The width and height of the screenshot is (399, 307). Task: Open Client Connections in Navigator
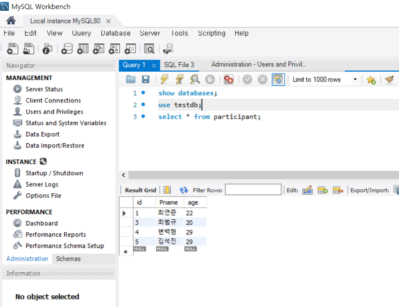pyautogui.click(x=53, y=100)
